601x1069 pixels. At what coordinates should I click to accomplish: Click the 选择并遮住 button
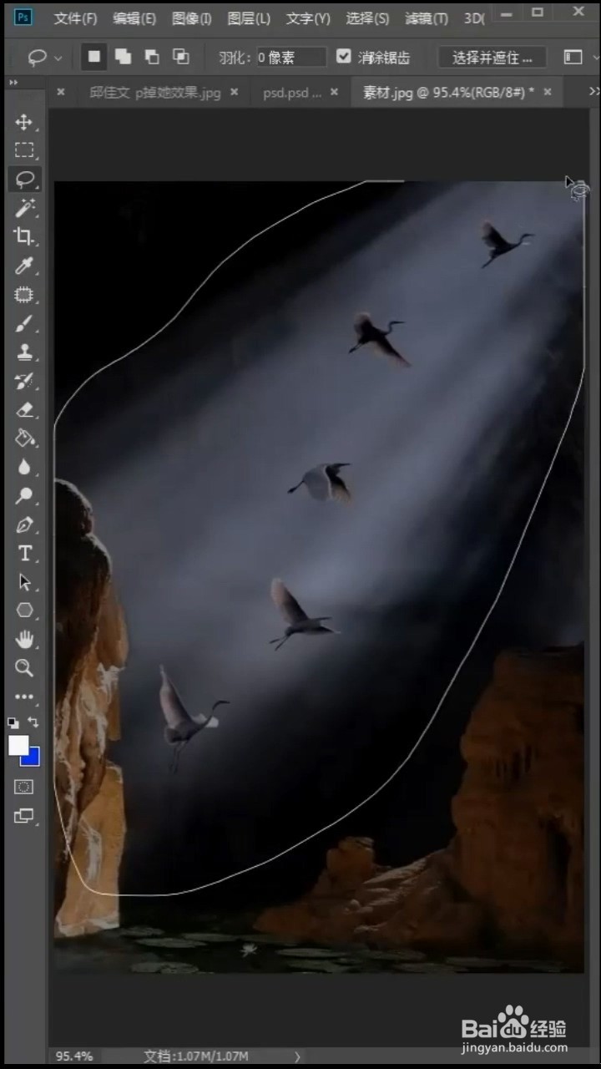coord(492,58)
